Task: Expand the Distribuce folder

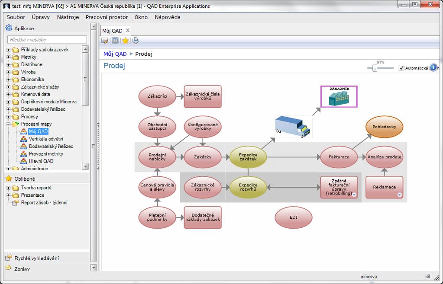Action: [9, 64]
